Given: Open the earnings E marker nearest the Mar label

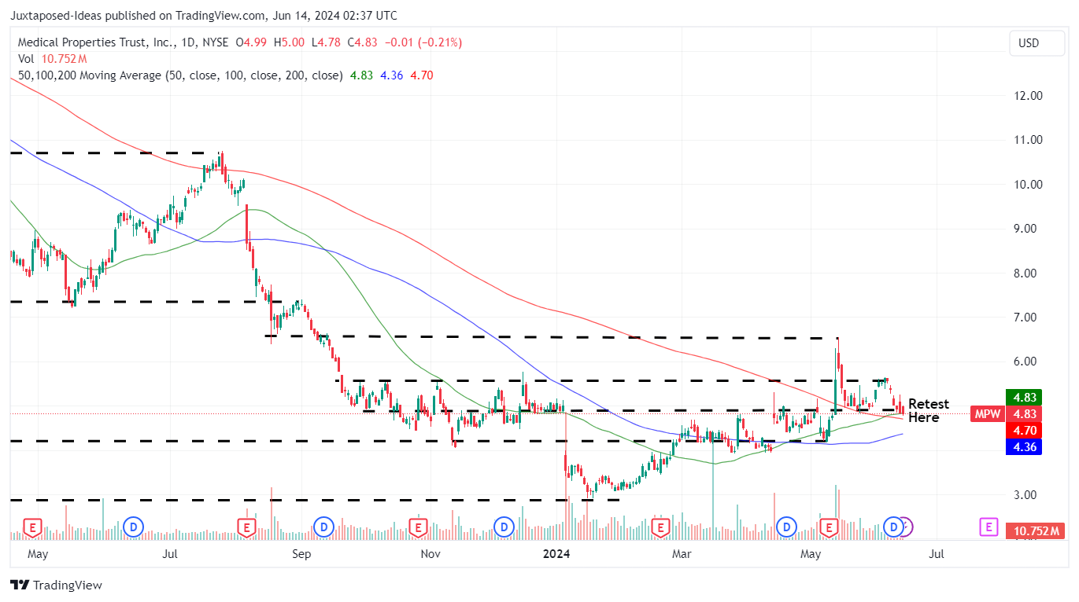Looking at the screenshot, I should (x=660, y=527).
